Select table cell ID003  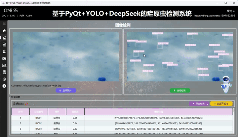tap(39, 129)
